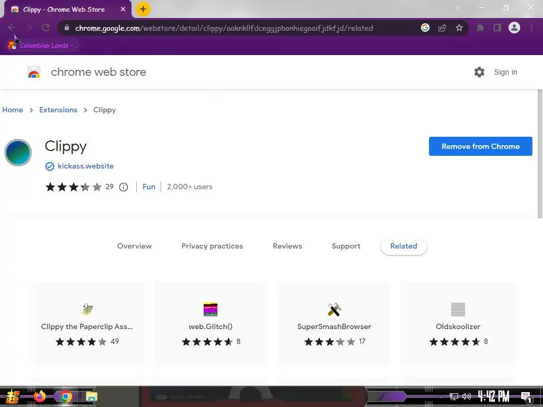Click Remove from Chrome button
The height and width of the screenshot is (407, 543).
click(480, 146)
